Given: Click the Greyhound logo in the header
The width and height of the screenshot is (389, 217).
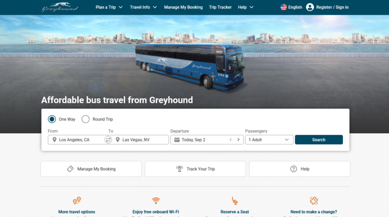Looking at the screenshot, I should pyautogui.click(x=60, y=7).
